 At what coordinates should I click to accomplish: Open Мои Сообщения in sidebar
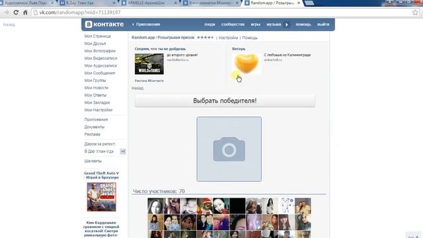(100, 73)
